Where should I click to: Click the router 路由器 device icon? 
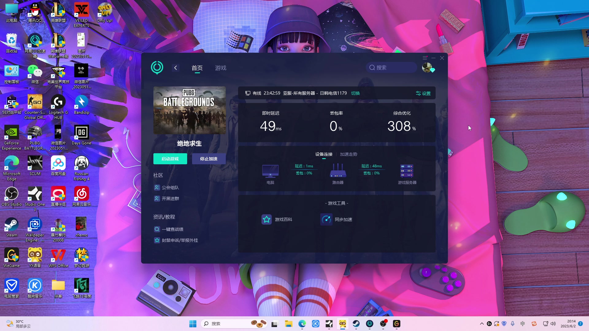(x=338, y=171)
